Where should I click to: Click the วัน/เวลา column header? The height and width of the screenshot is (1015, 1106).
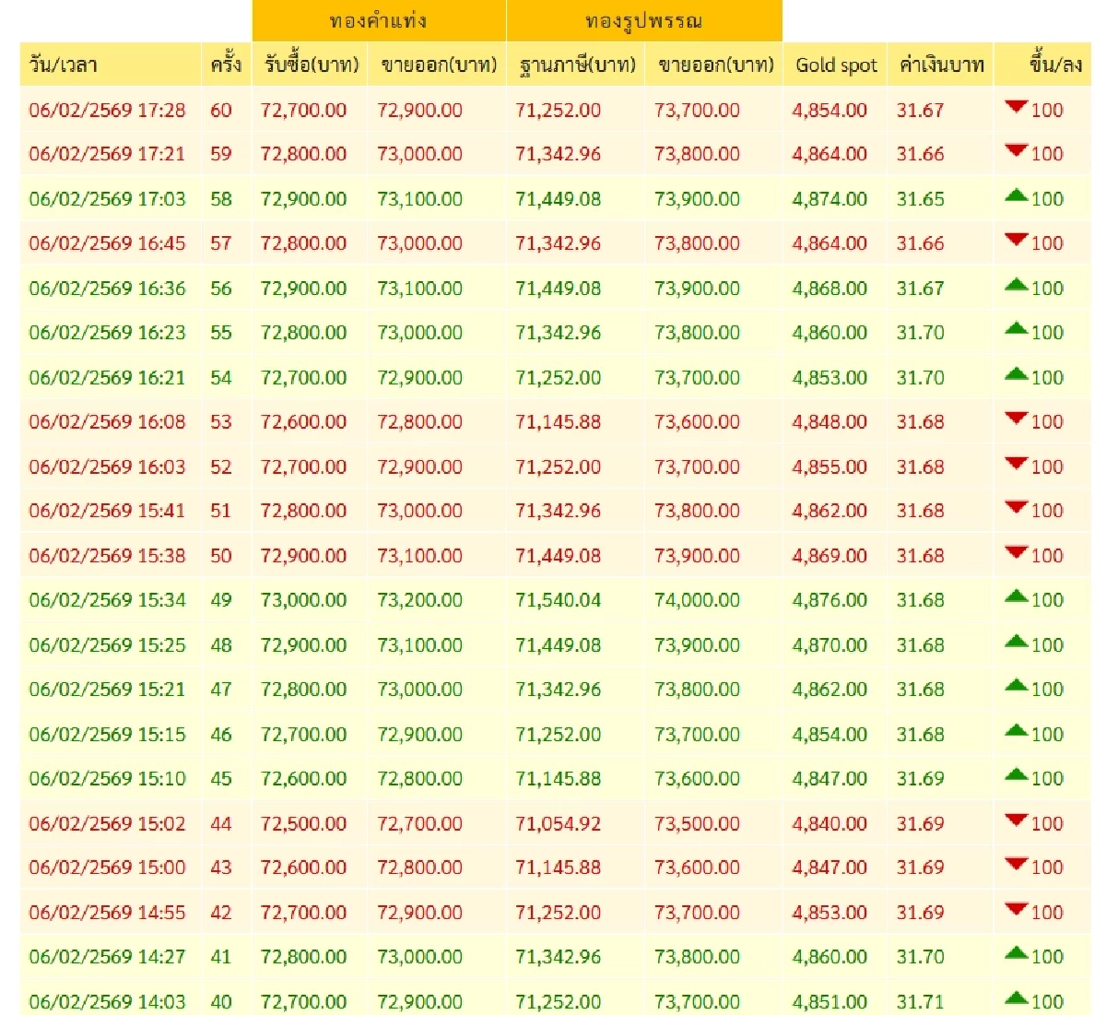coord(64,65)
